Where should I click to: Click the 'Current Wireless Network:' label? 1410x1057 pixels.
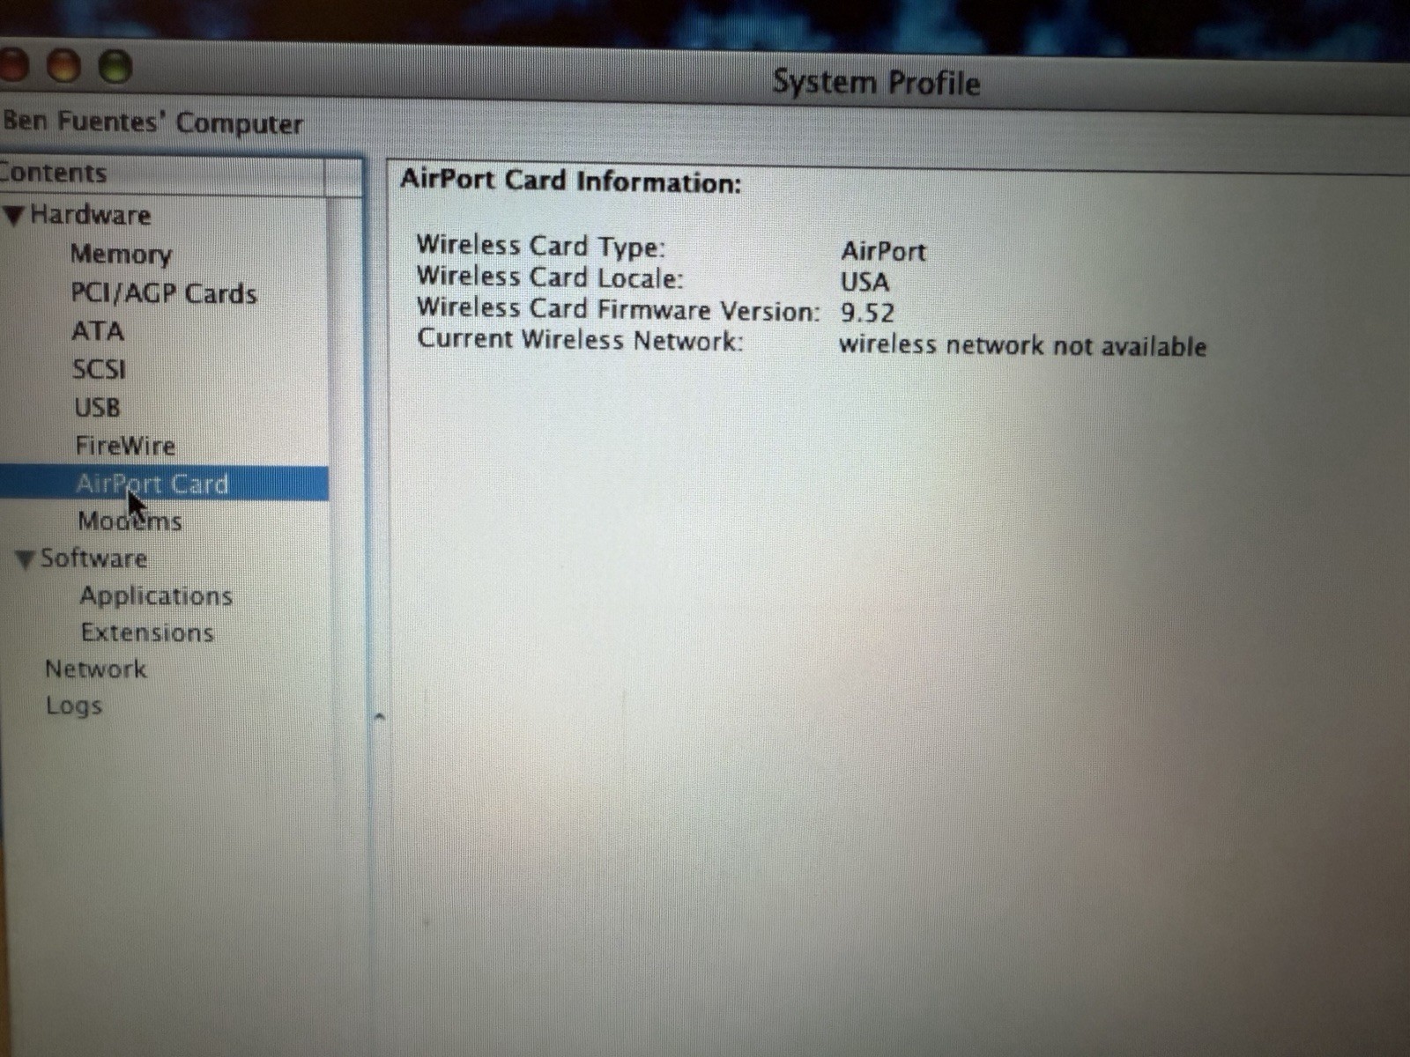580,340
